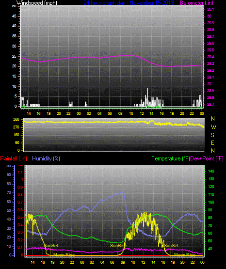Viewport: 226px width, 269px height.
Task: Click the 180 value on wind direction axis
Action: (16, 135)
